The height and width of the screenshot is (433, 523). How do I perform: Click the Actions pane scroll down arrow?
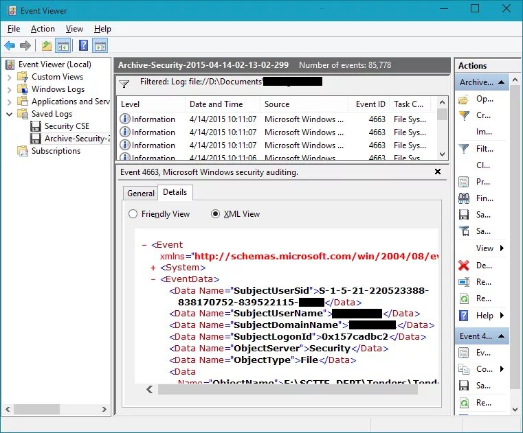click(515, 410)
